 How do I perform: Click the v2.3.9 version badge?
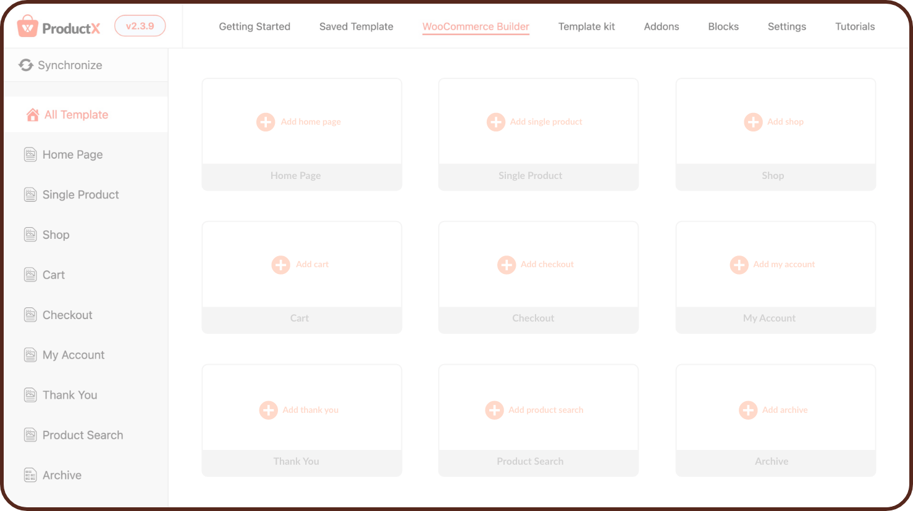point(140,26)
